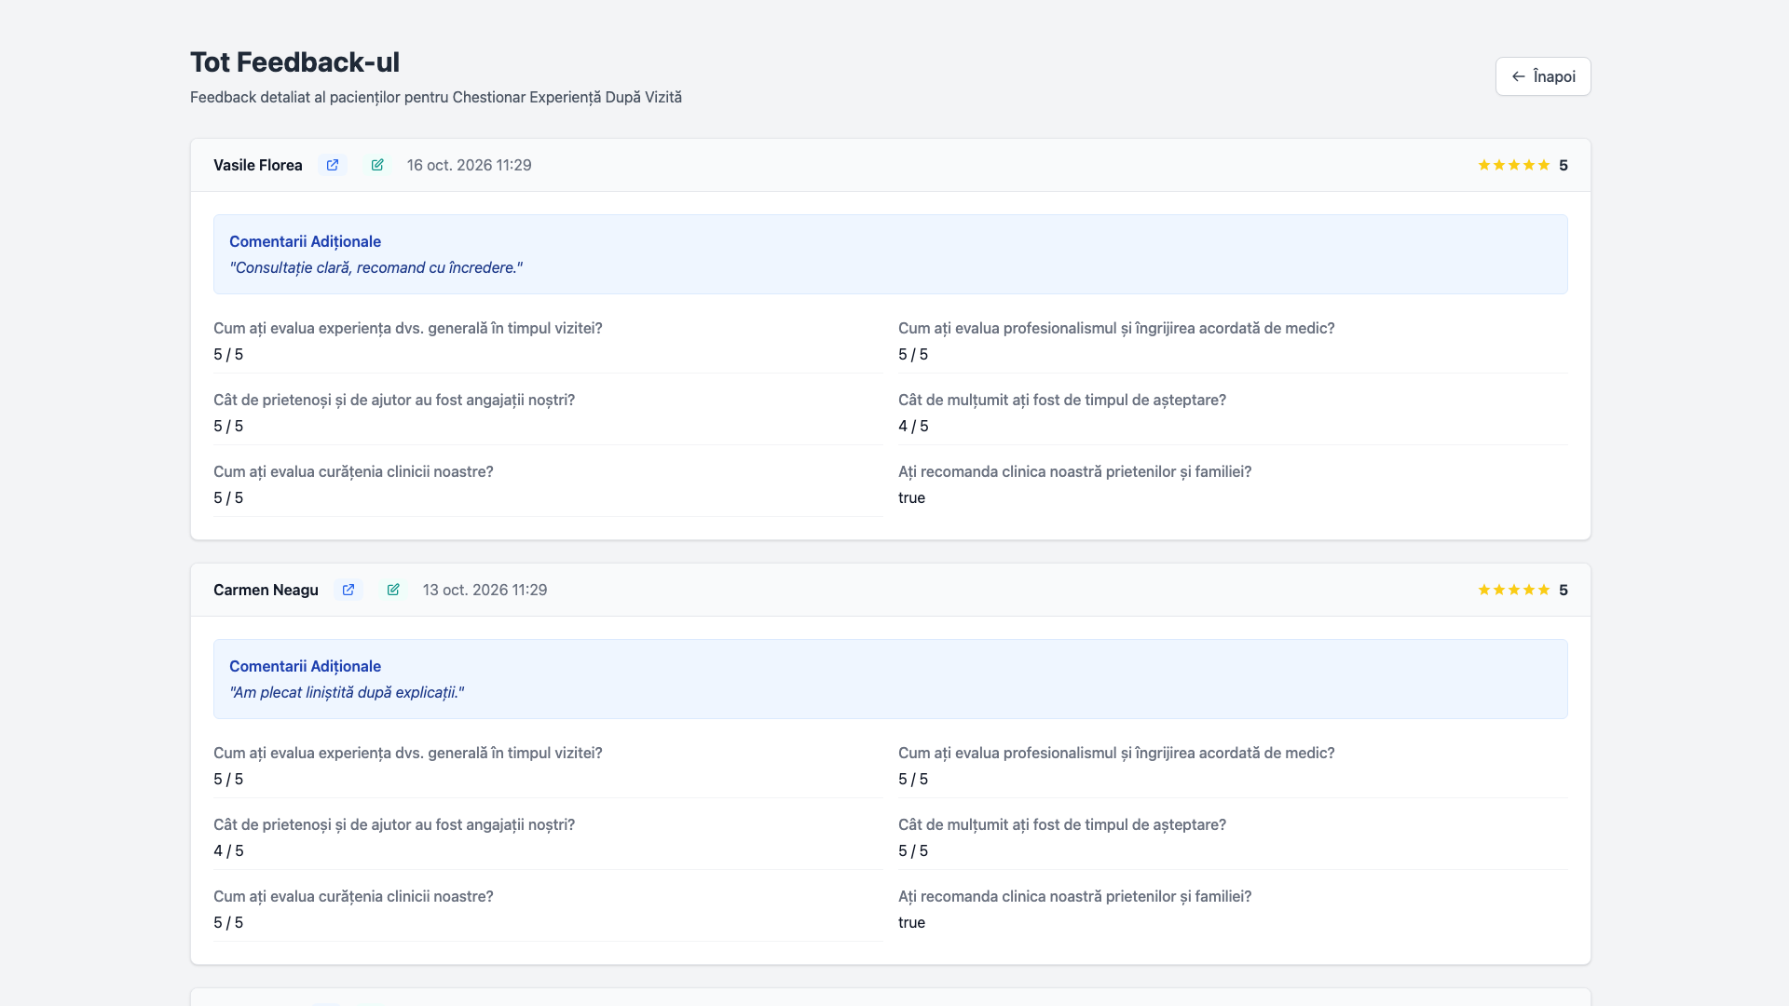The image size is (1789, 1006).
Task: Click Vasile Florea's waiting time score 4 / 5
Action: 913,426
